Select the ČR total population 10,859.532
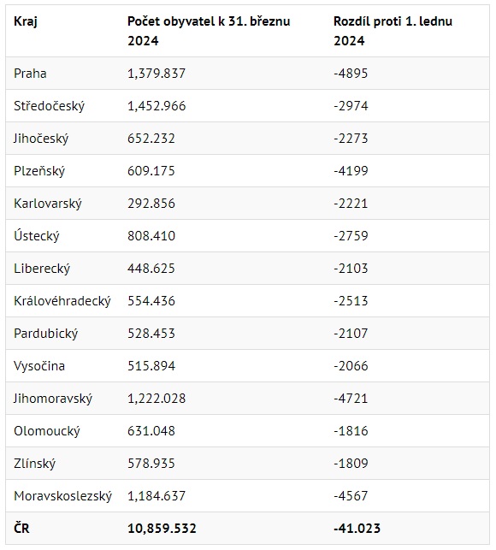 [162, 529]
